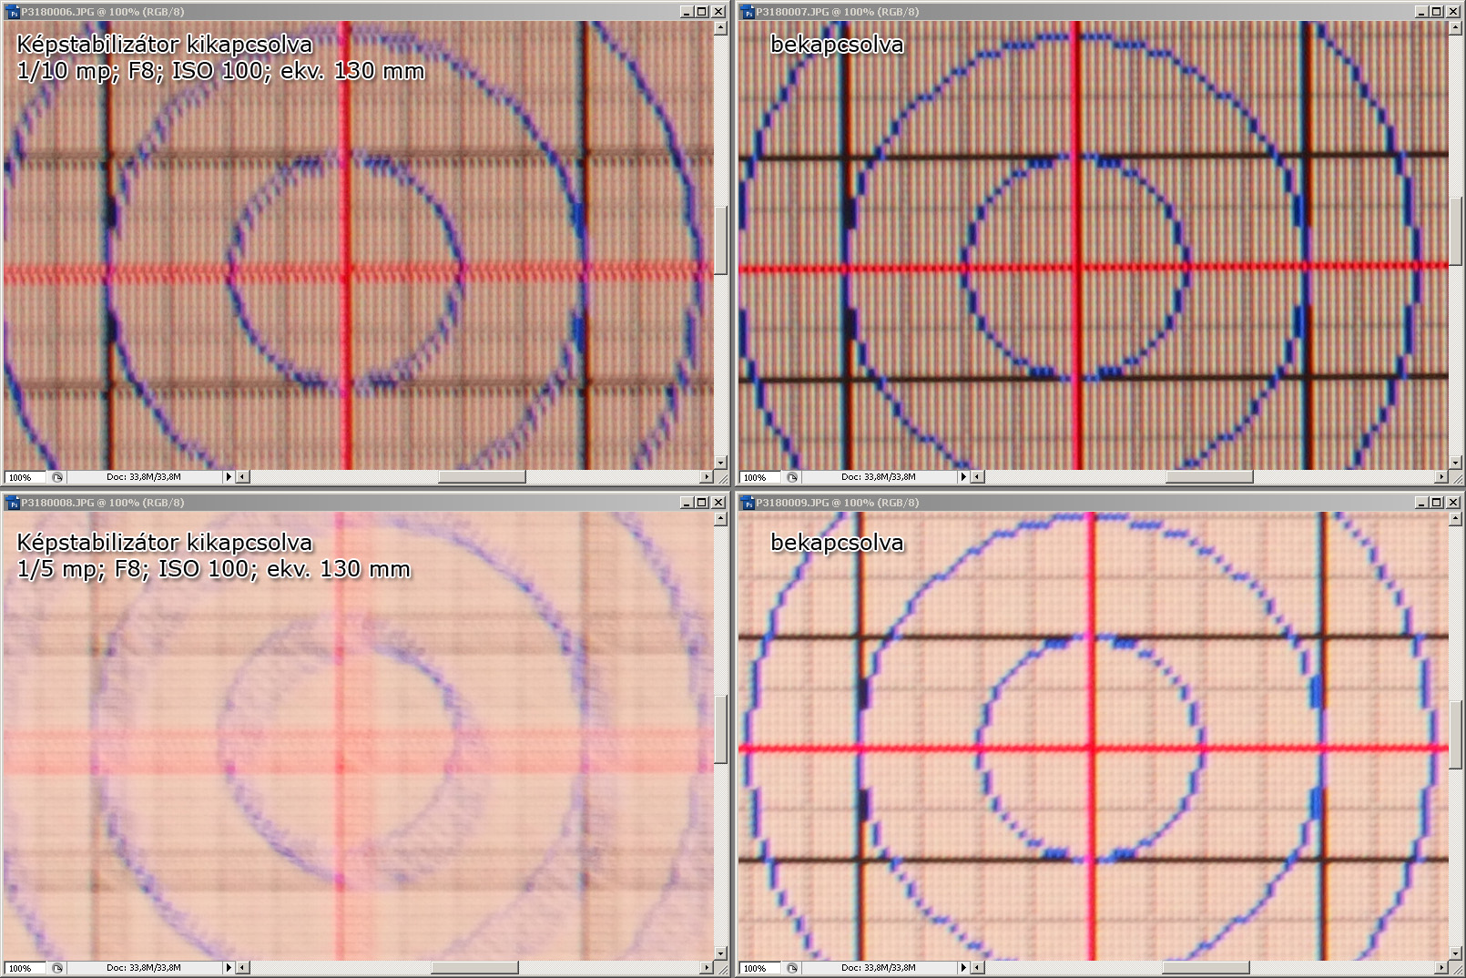Click the horizontal scroll left arrow in P3180009.JPG

coord(978,968)
